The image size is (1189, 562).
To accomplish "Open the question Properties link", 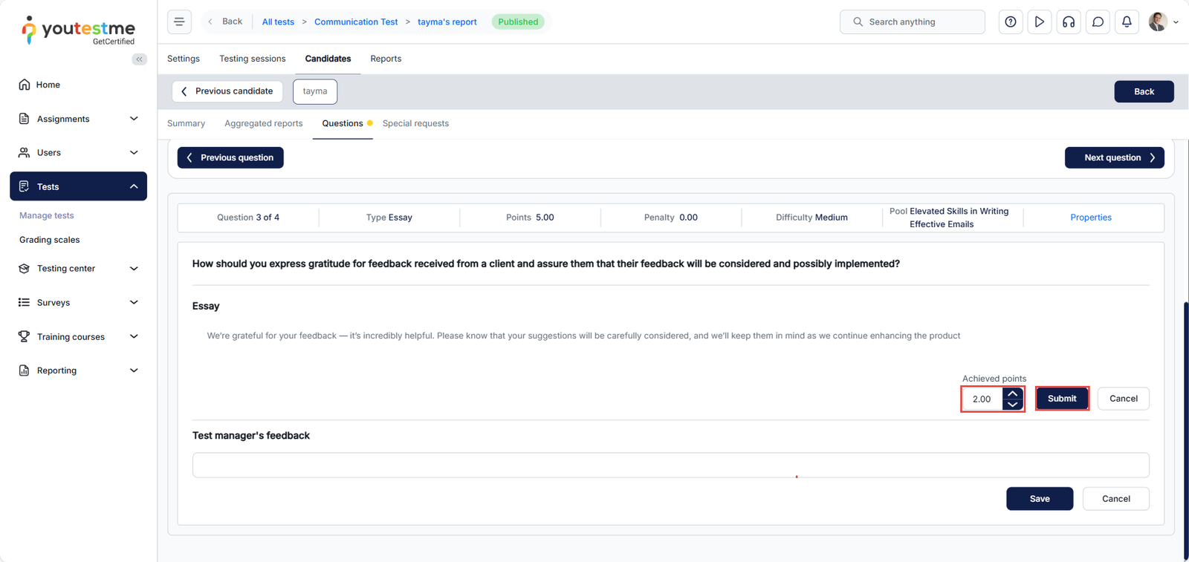I will [x=1090, y=218].
